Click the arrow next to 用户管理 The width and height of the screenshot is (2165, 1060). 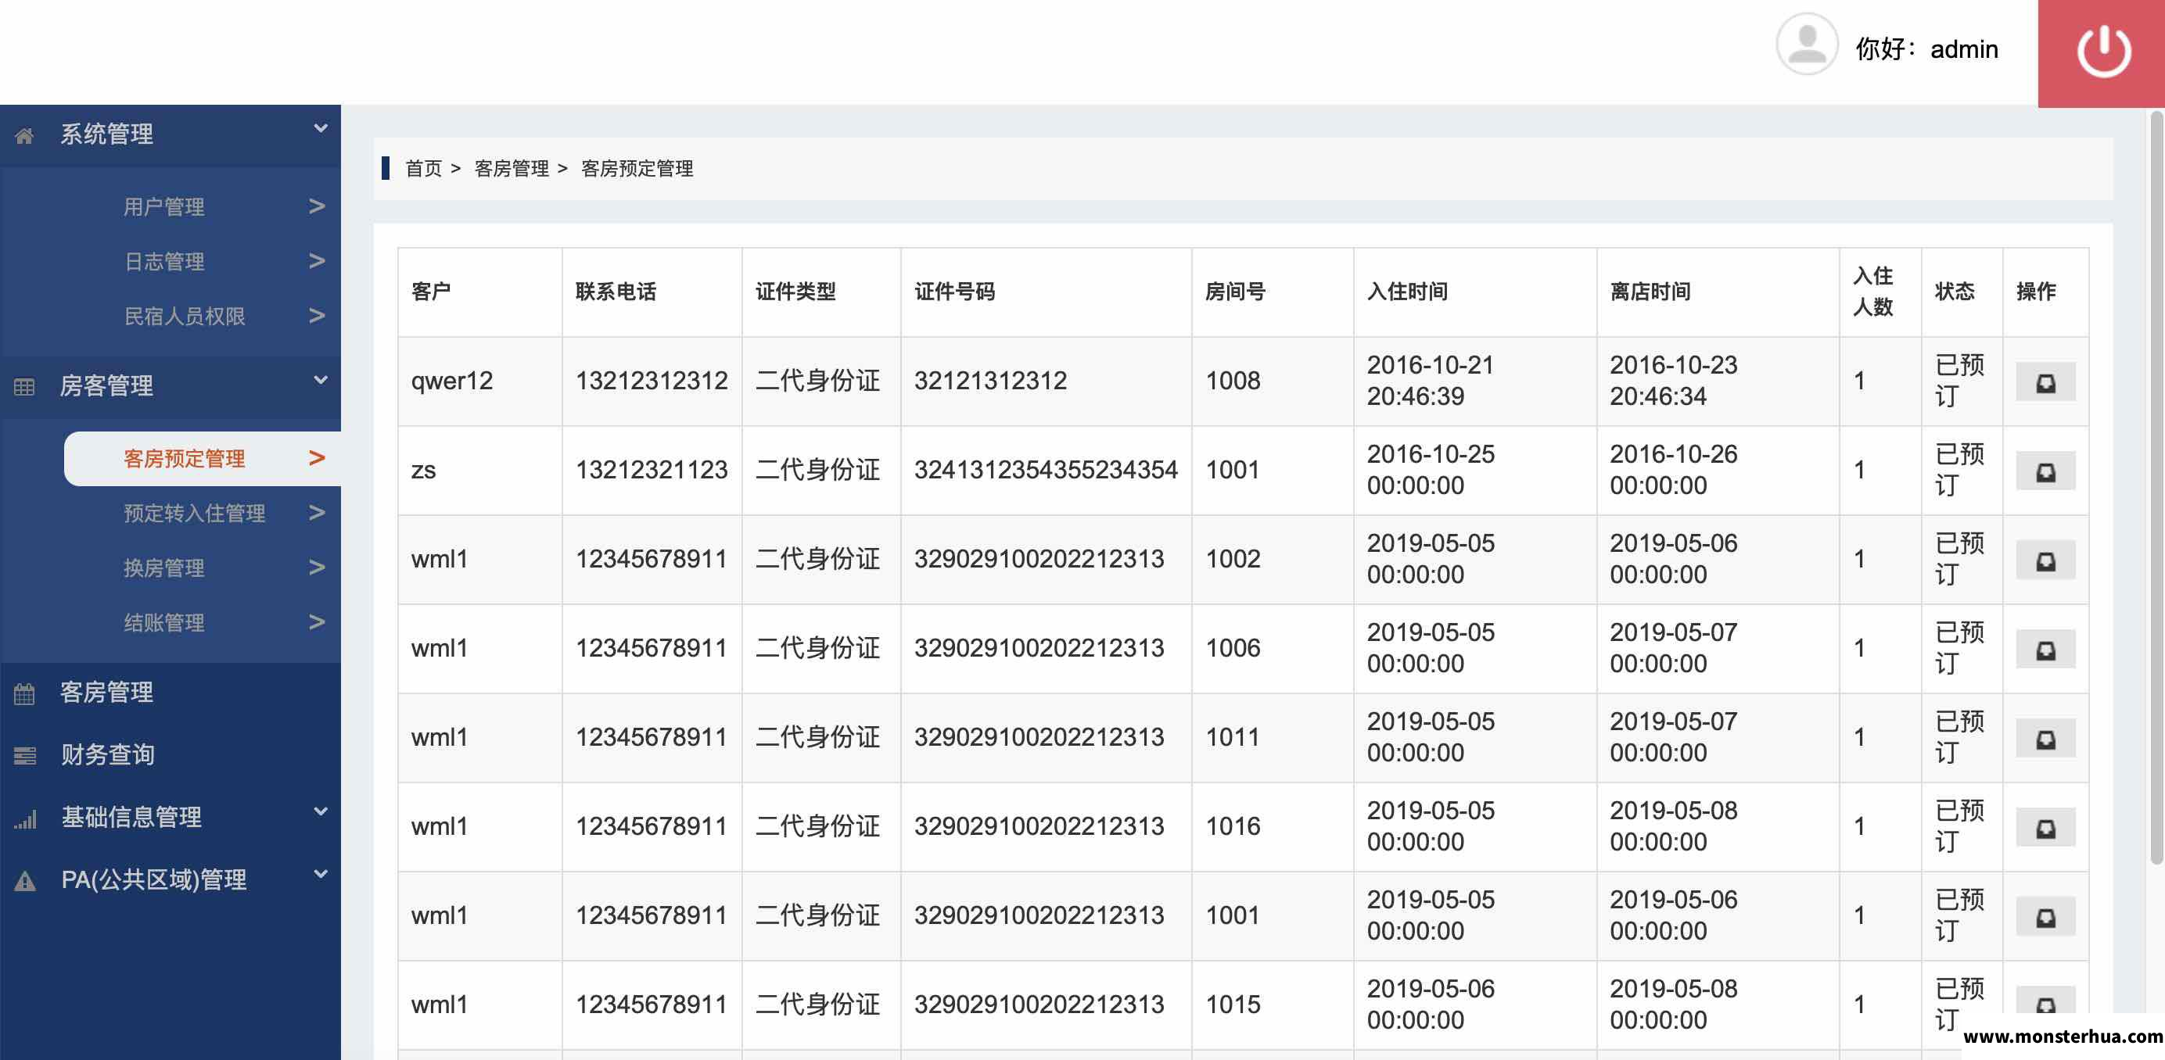point(317,206)
